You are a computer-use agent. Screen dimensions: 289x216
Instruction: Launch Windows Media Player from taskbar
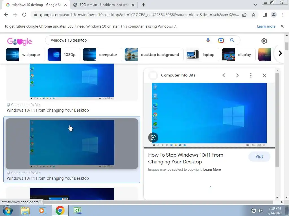tap(42, 210)
